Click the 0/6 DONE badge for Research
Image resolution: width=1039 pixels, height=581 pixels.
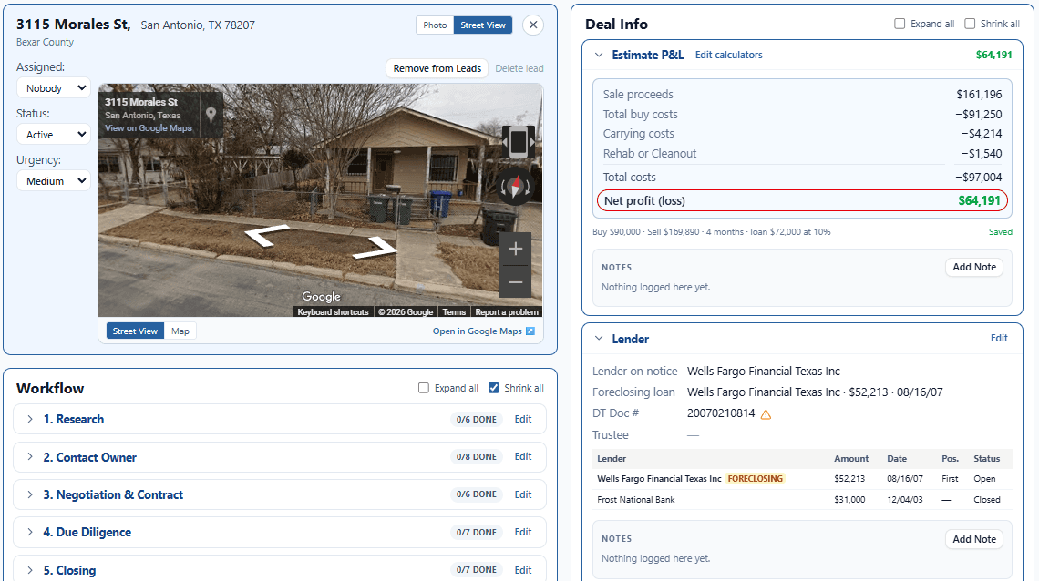tap(477, 419)
